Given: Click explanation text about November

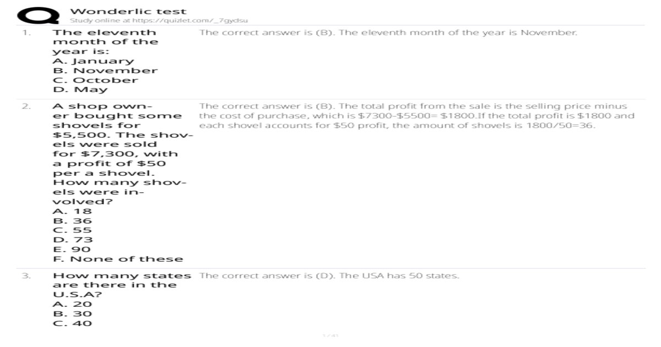Looking at the screenshot, I should 388,32.
